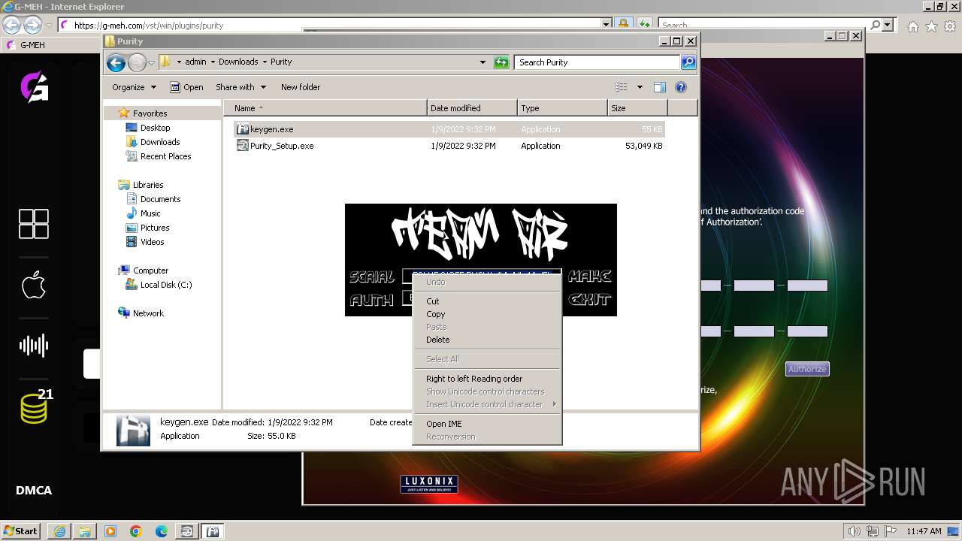Open Documents library
This screenshot has width=962, height=541.
(x=160, y=199)
